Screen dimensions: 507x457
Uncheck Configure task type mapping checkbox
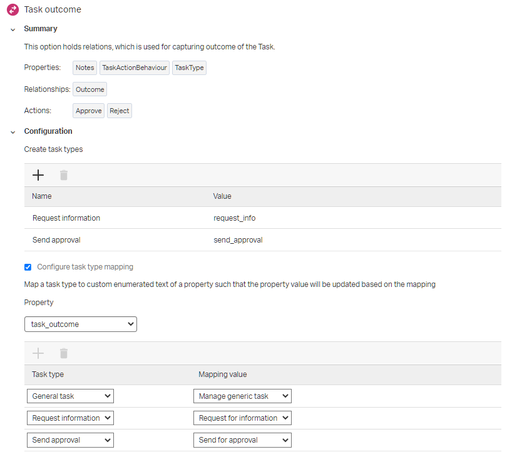[x=28, y=267]
